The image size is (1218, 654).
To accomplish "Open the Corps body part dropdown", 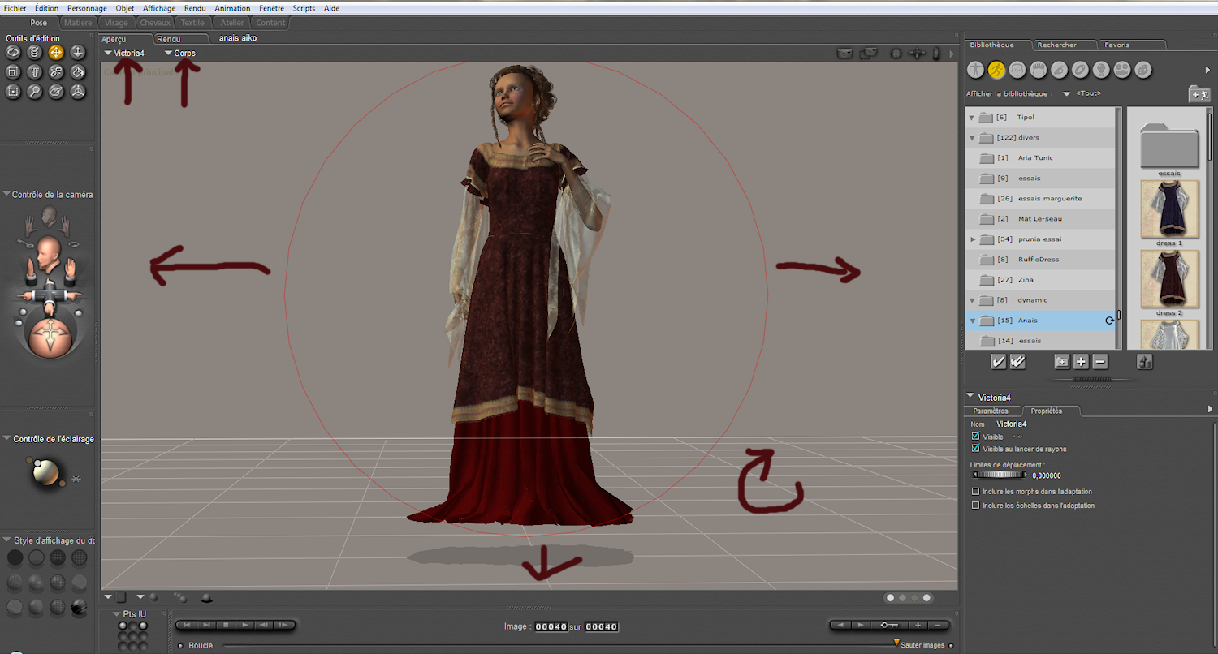I will [179, 53].
